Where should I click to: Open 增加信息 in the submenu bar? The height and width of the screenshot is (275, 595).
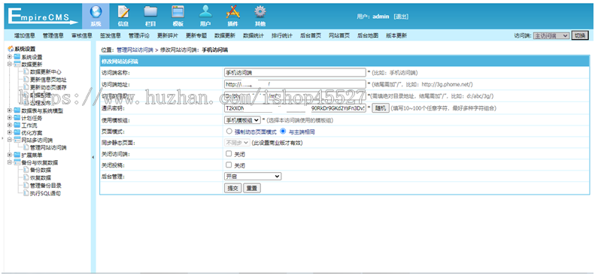tap(25, 35)
